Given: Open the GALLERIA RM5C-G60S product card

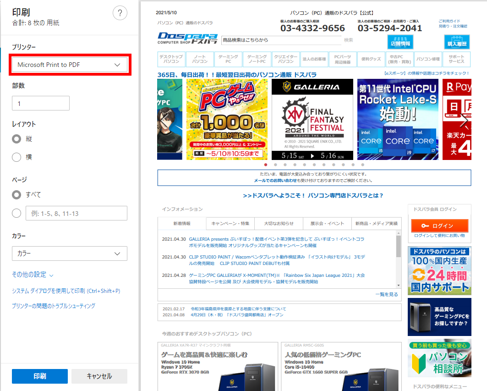Looking at the screenshot, I should point(341,367).
